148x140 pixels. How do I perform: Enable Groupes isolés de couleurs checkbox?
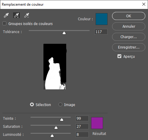click(4, 24)
